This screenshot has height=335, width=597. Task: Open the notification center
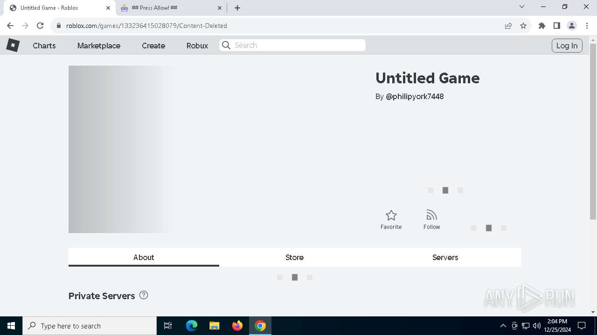tap(582, 326)
